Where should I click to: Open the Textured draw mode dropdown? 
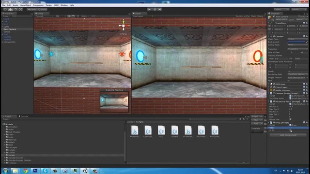[44, 16]
